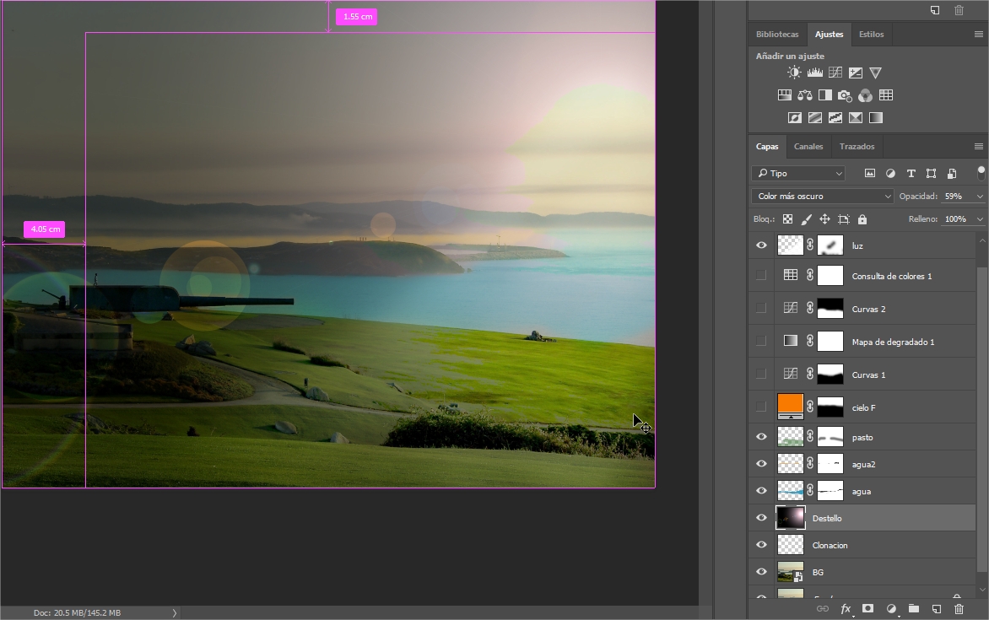Filter layers by shape layers
The height and width of the screenshot is (620, 989).
point(931,173)
